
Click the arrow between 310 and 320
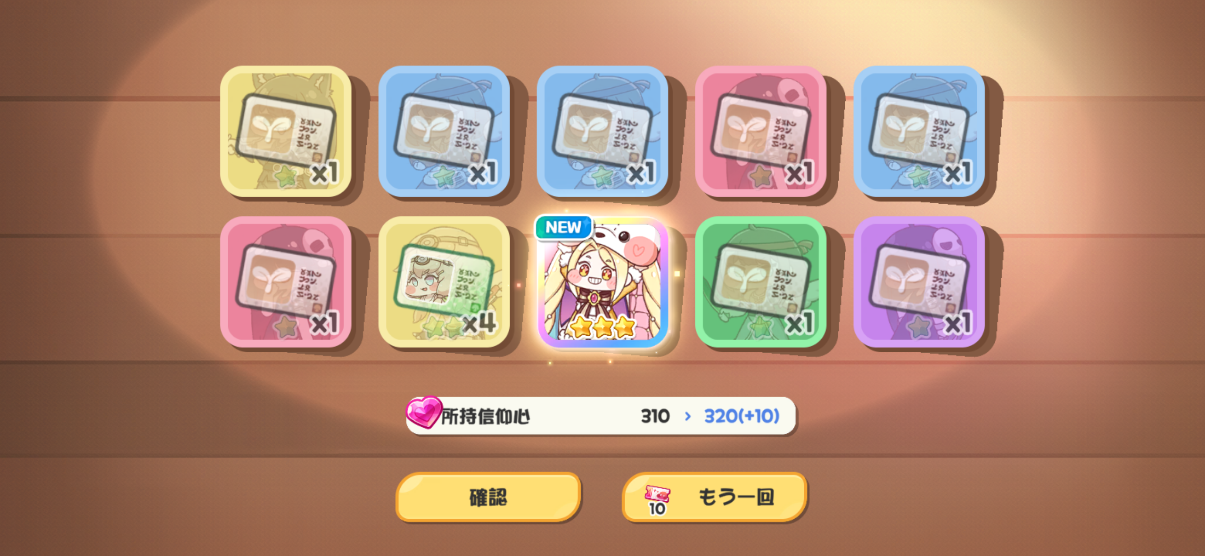click(687, 416)
